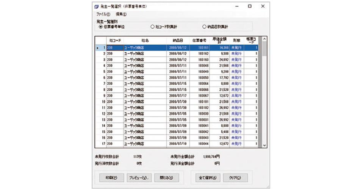Screen dimensions: 363x189
Task: Click the row 1 current-record arrow indicator
Action: coord(97,48)
